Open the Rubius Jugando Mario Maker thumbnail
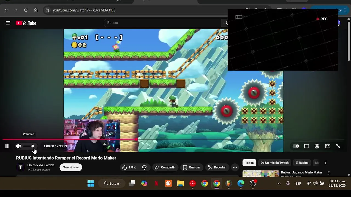The width and height of the screenshot is (351, 197). coord(261,173)
